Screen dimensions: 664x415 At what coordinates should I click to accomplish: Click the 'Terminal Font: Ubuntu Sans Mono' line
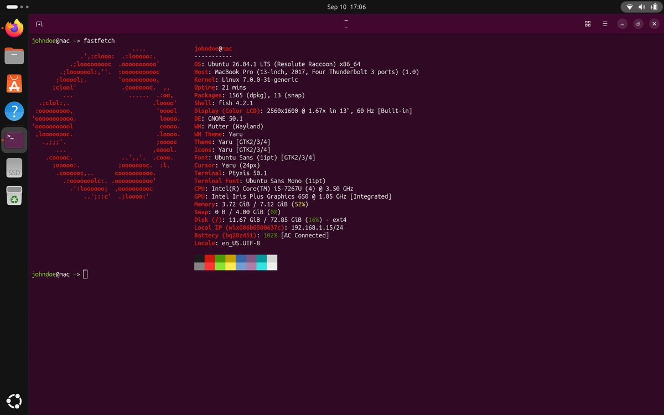pyautogui.click(x=260, y=180)
